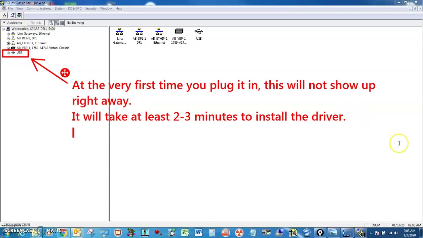
Task: Click Workstation computer icon in tree
Action: click(8, 29)
